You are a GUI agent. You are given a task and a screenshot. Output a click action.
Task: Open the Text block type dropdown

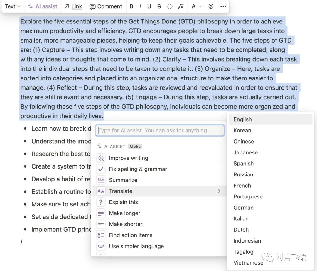pos(13,6)
